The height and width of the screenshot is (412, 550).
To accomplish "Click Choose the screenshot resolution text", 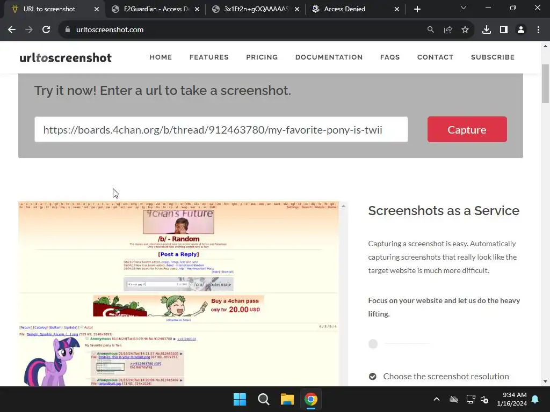I will coord(446,376).
